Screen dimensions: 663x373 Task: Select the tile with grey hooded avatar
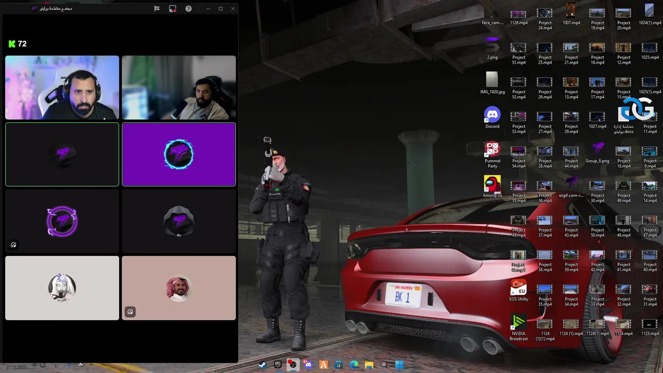179,221
